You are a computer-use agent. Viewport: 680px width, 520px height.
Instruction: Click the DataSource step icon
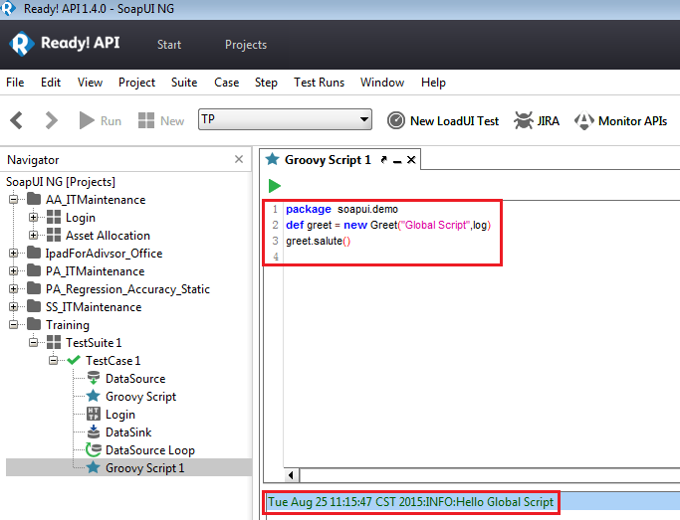(94, 378)
